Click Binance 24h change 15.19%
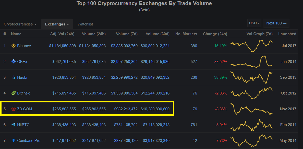Screen dimensions: 303x149 221,46
